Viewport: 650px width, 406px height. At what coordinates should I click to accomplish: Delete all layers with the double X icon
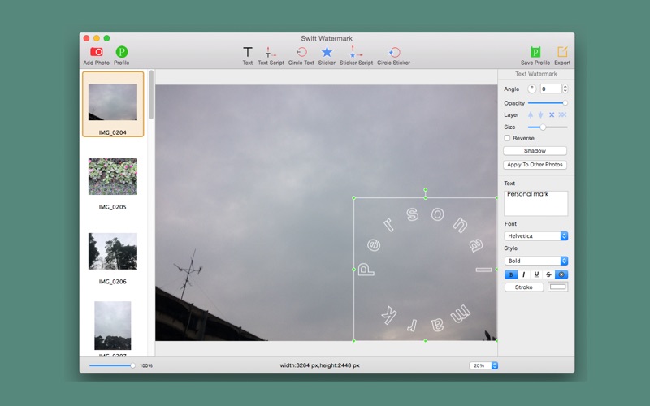point(562,114)
